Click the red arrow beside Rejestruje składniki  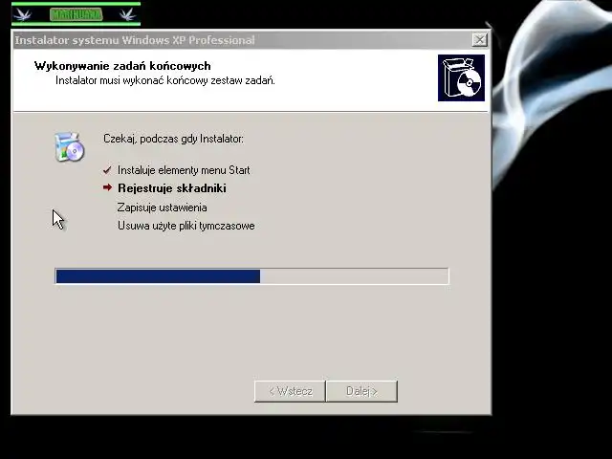107,187
